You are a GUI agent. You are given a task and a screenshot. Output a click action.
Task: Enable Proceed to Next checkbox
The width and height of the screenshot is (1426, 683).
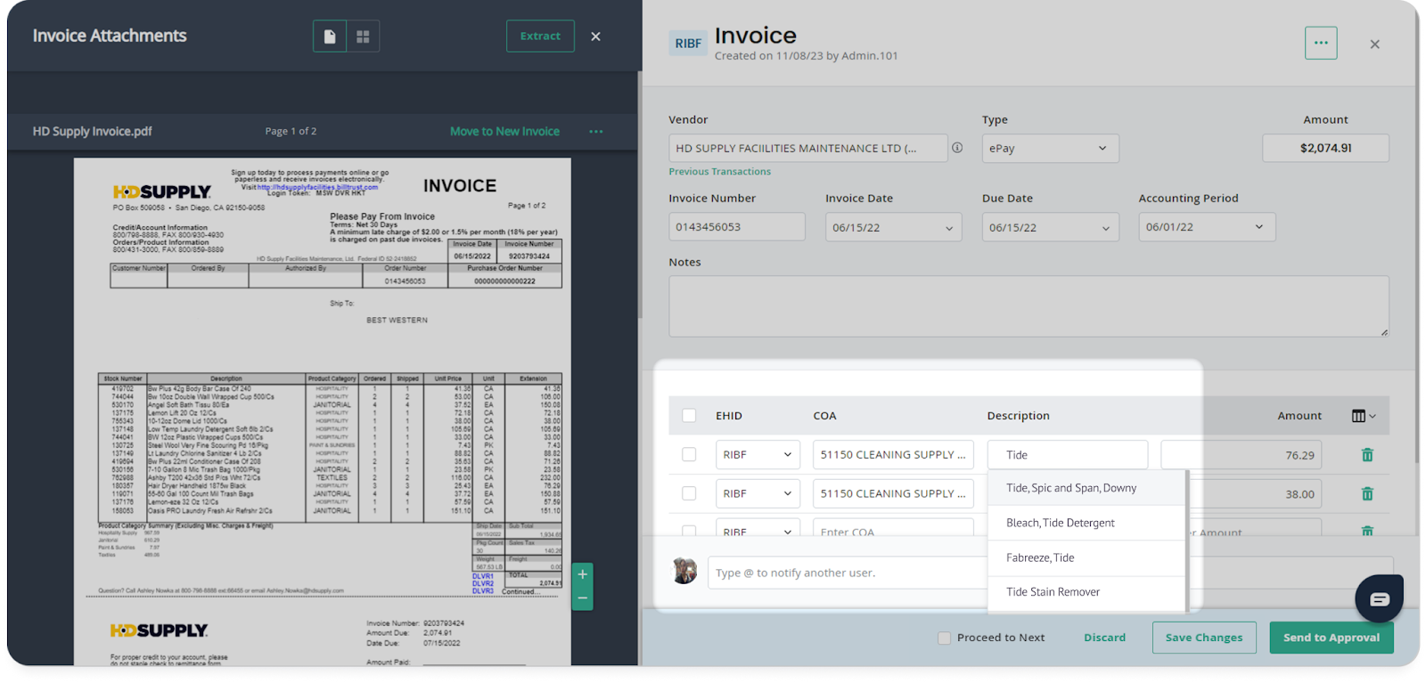944,638
